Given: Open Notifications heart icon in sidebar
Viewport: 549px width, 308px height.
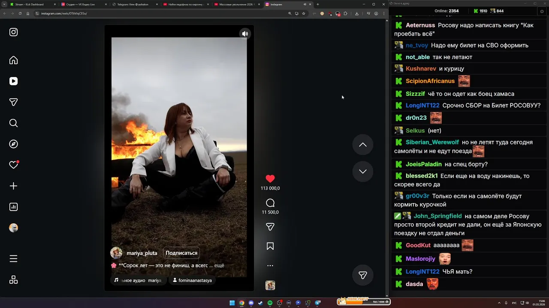Looking at the screenshot, I should (x=13, y=165).
